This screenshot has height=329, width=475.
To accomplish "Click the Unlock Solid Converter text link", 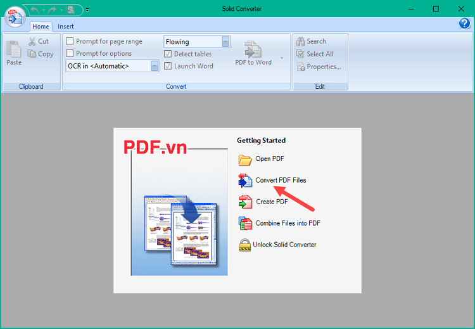I will (x=284, y=245).
